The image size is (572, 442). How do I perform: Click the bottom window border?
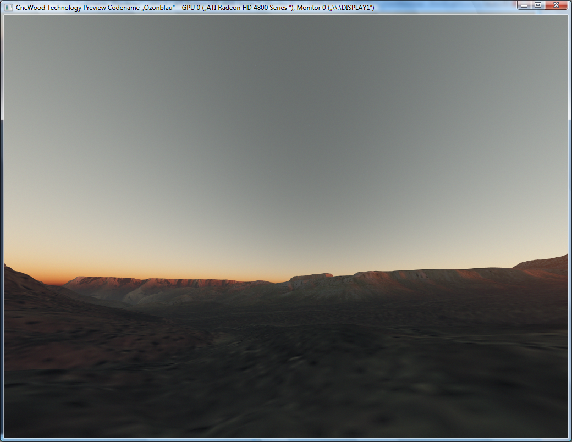click(286, 439)
